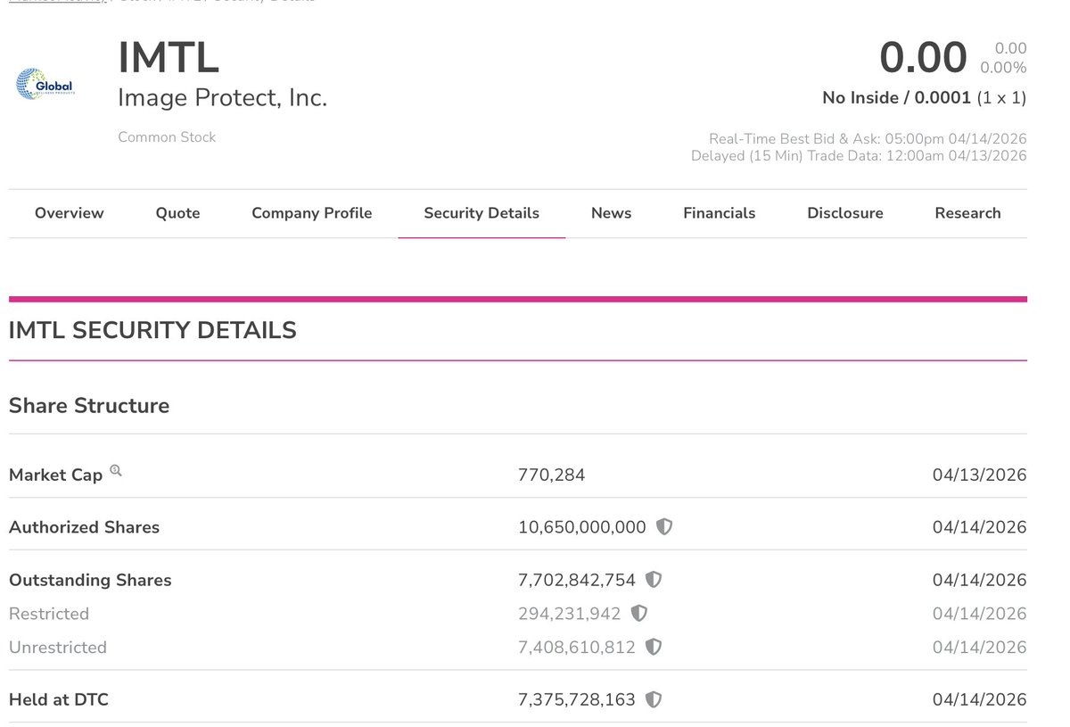The image size is (1070, 727).
Task: Click the date in the Held at DTC row
Action: [980, 700]
